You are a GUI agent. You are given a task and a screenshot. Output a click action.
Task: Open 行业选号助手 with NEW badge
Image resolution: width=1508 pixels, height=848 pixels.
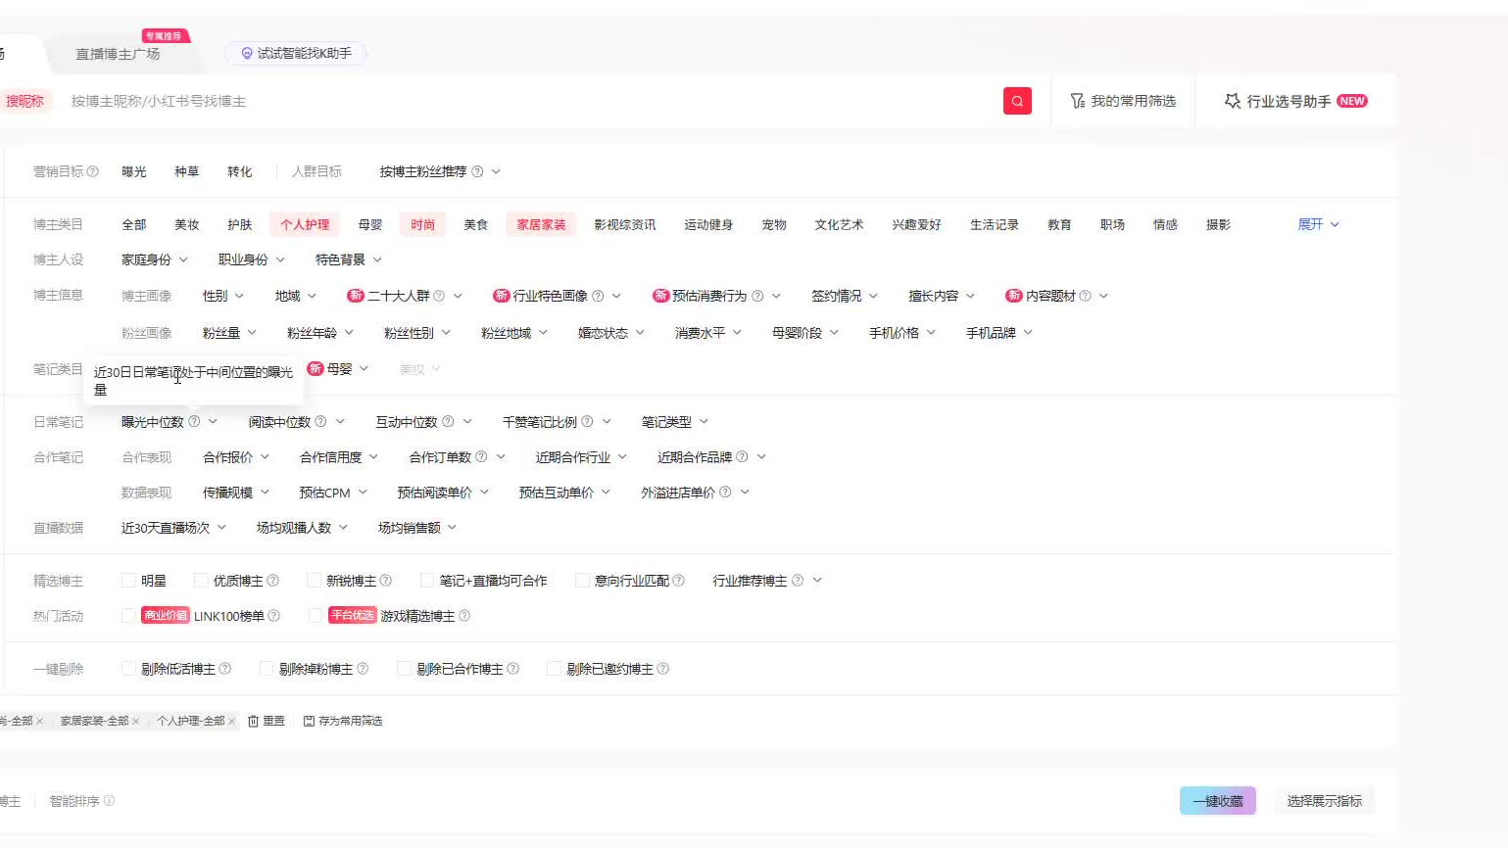pos(1295,101)
